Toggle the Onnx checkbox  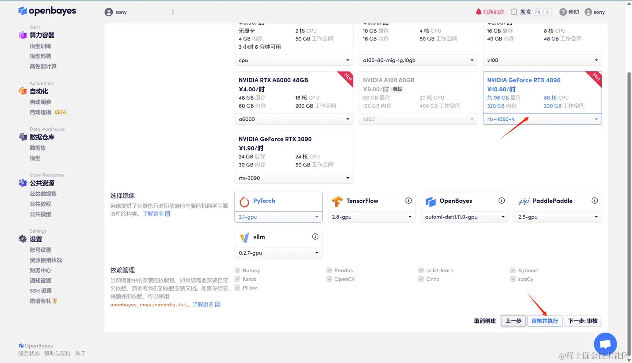(421, 279)
